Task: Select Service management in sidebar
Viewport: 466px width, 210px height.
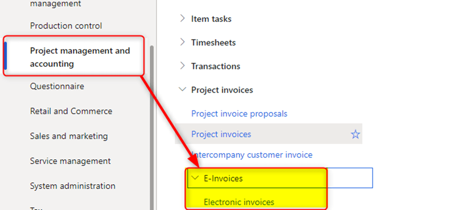Action: (70, 161)
